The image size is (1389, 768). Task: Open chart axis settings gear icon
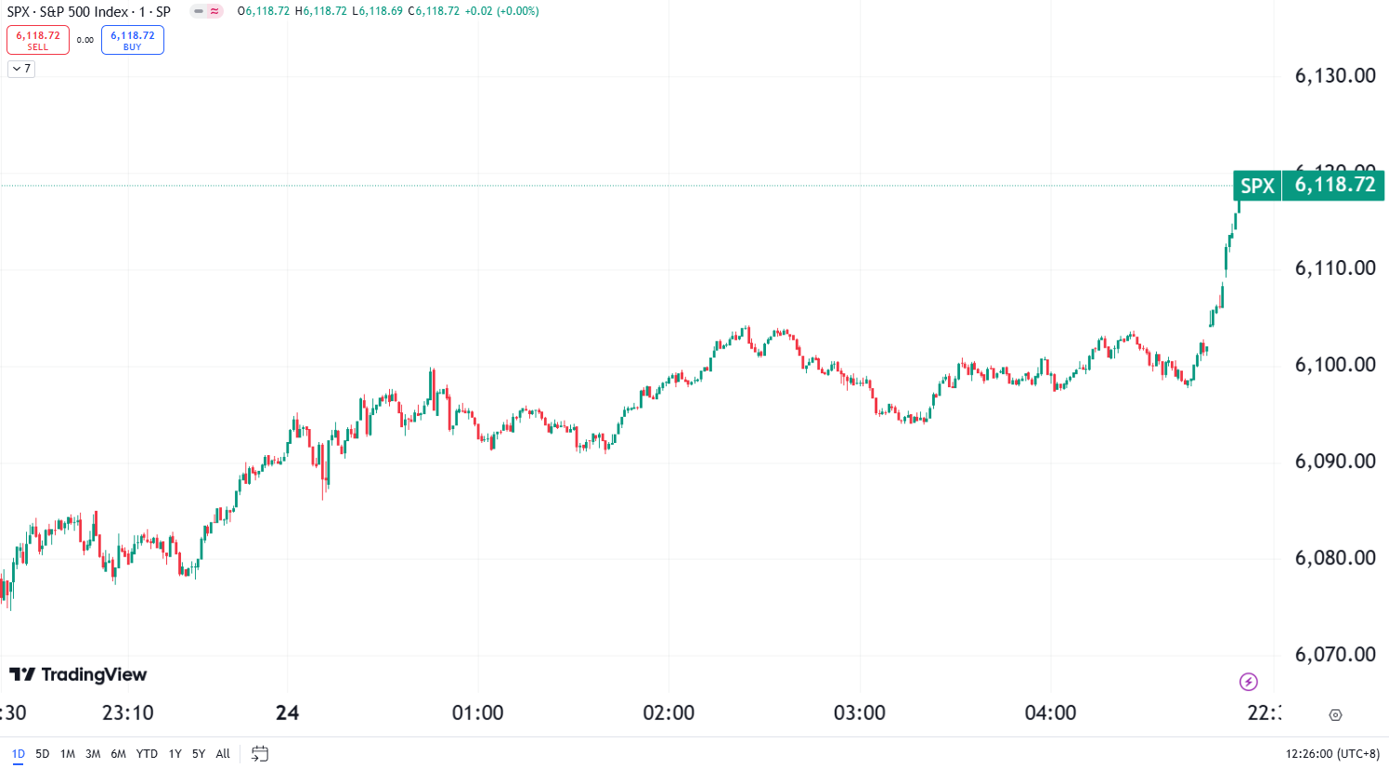[1335, 715]
